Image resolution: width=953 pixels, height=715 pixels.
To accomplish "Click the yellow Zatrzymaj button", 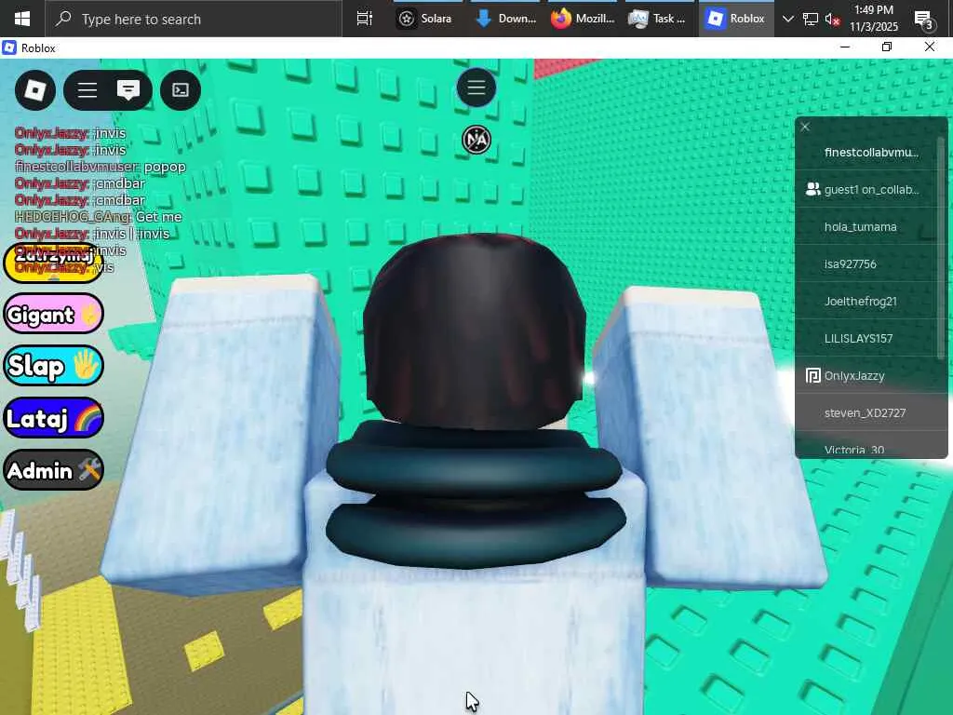I will point(53,263).
